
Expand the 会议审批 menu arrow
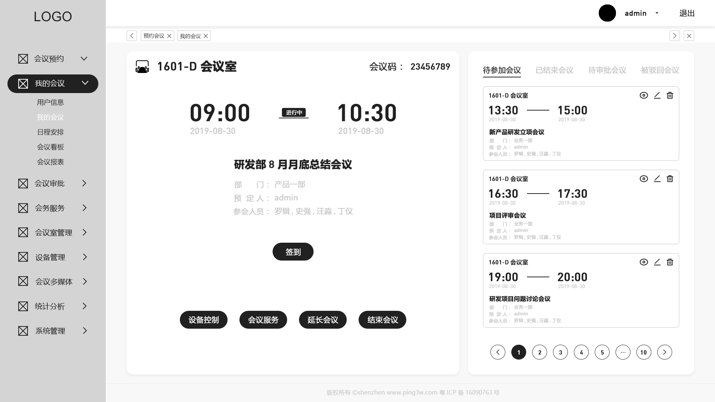(x=84, y=183)
